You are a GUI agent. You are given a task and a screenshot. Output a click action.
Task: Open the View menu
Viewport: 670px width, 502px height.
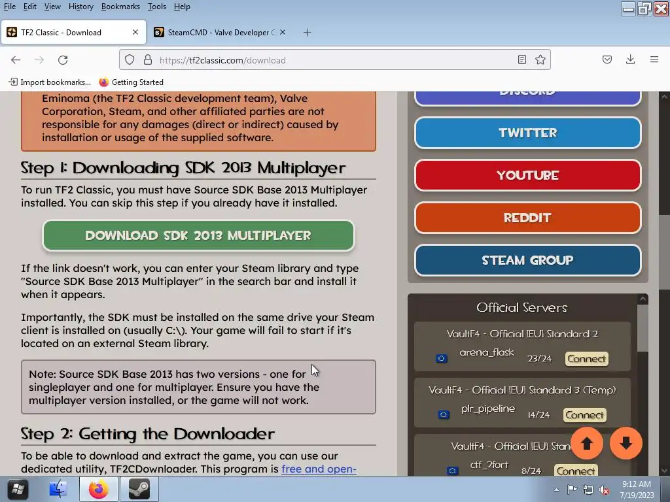[52, 7]
